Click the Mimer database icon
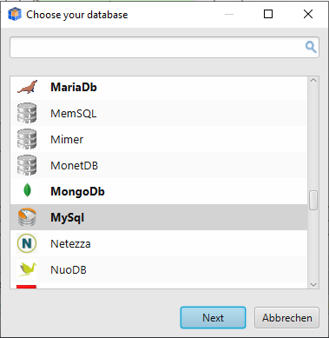 (27, 139)
